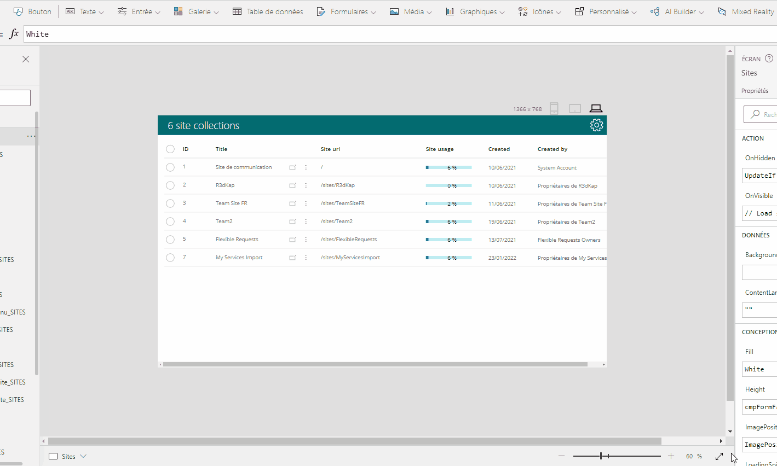777x466 pixels.
Task: Open the Entrée controls dropdown
Action: tap(139, 11)
